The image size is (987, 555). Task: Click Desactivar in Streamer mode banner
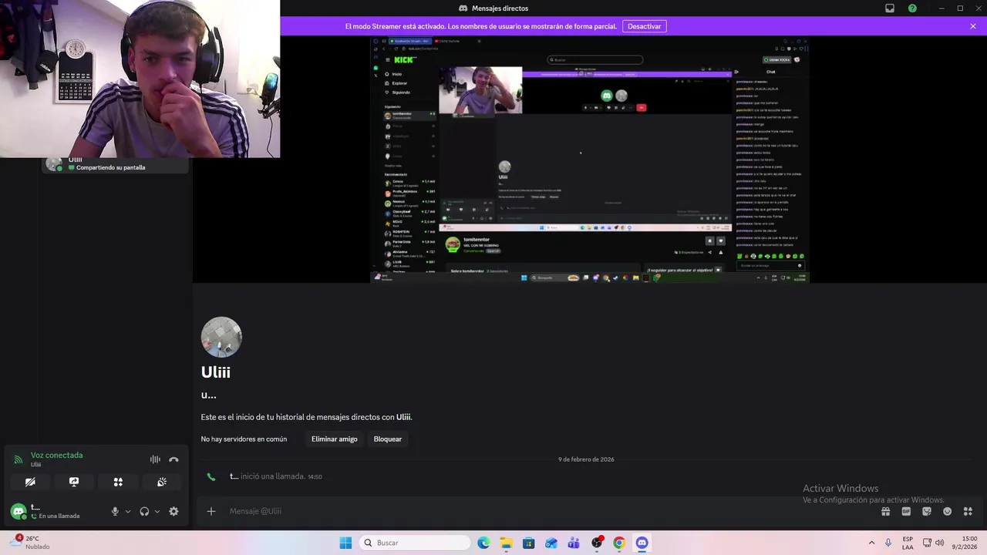click(644, 26)
